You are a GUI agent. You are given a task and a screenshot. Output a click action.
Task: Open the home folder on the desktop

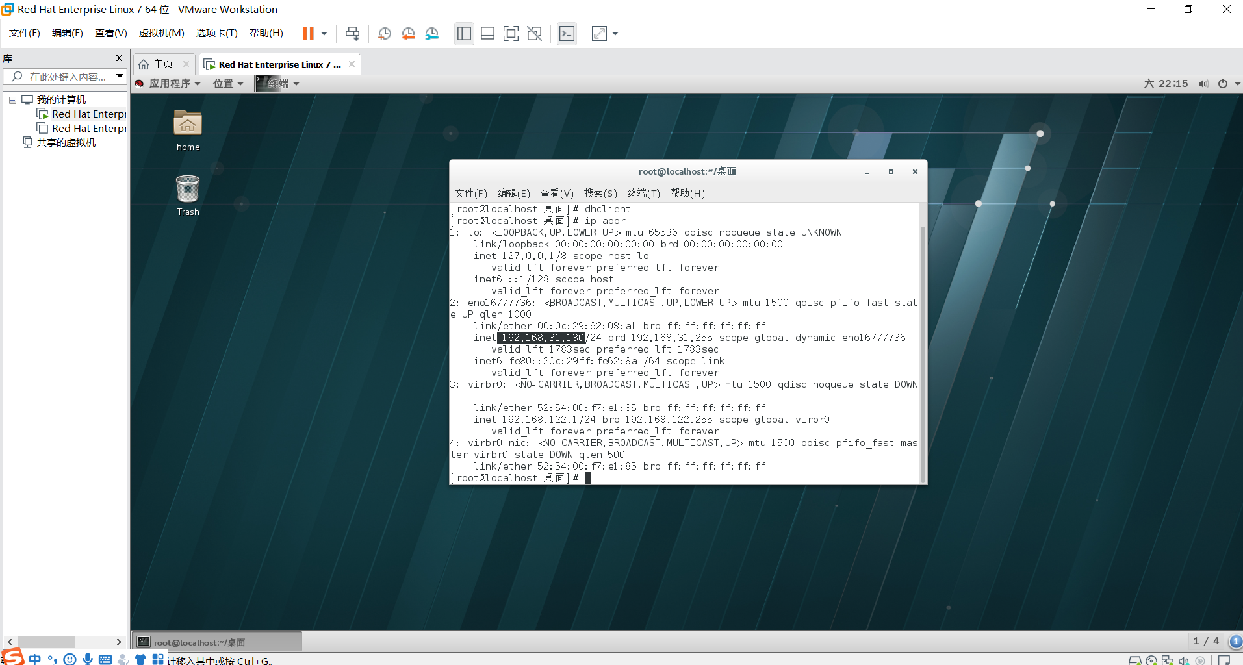pyautogui.click(x=187, y=128)
